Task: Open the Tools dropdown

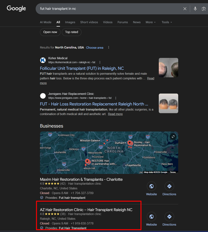Action: [x=167, y=22]
